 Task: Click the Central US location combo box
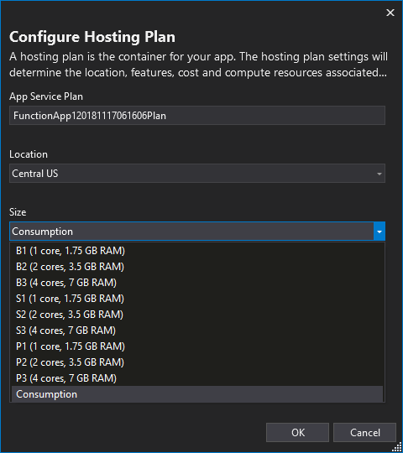pyautogui.click(x=197, y=174)
